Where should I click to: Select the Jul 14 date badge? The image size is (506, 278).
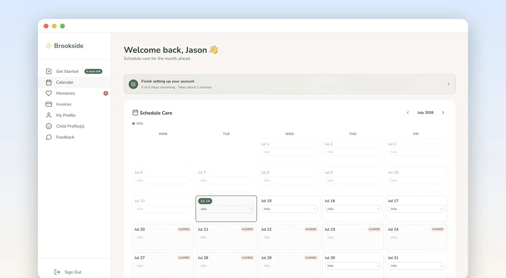point(205,201)
